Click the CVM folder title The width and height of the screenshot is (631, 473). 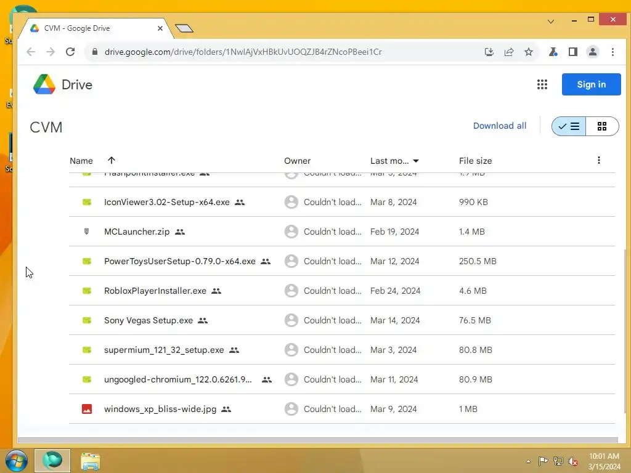pyautogui.click(x=46, y=127)
